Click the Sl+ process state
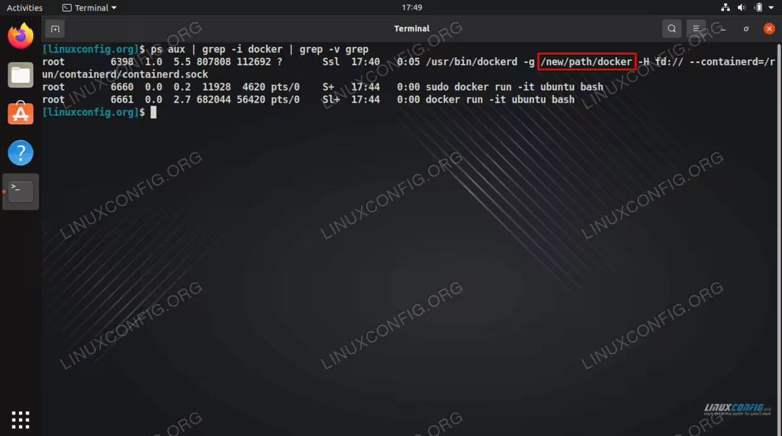 [331, 100]
